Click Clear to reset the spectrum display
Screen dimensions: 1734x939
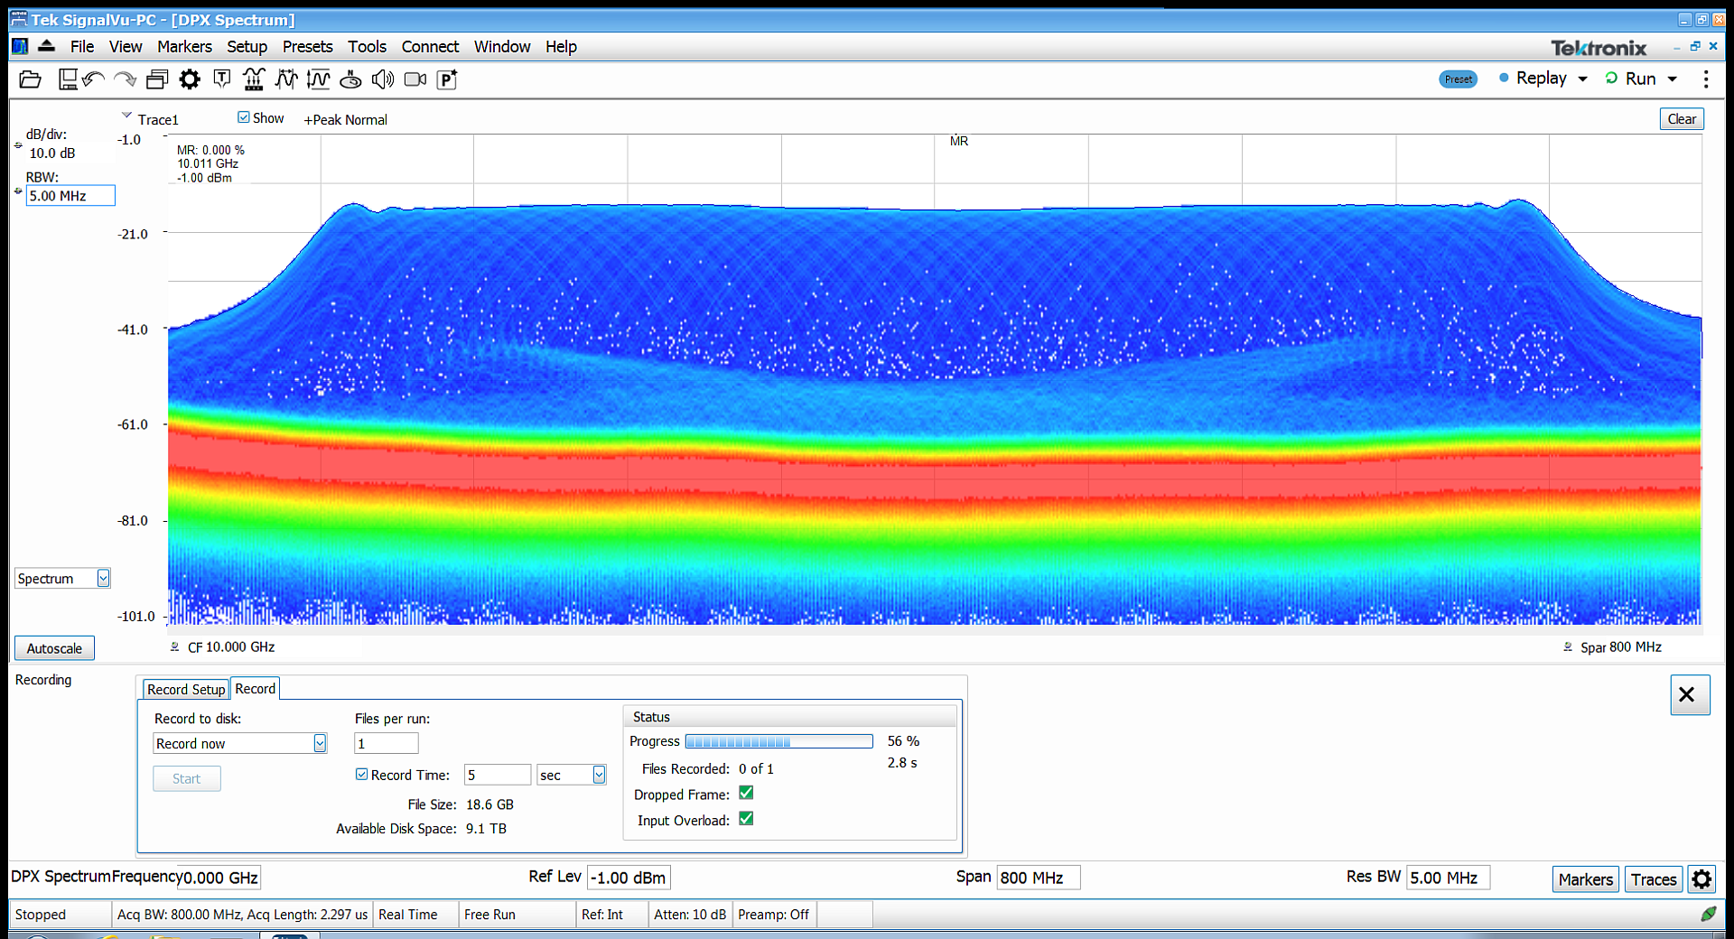[x=1682, y=118]
